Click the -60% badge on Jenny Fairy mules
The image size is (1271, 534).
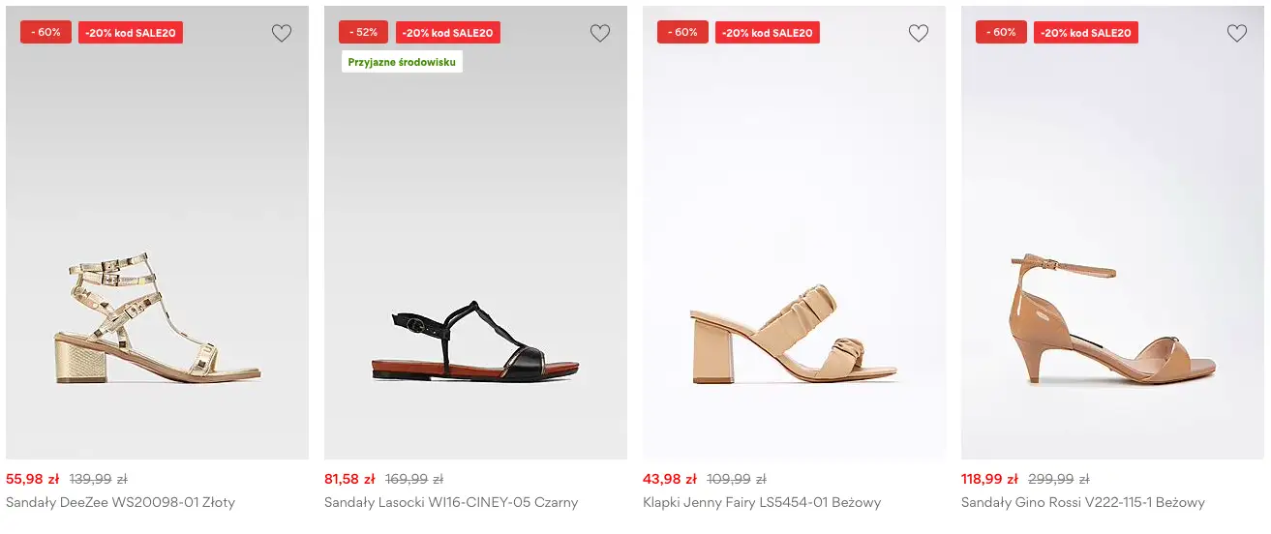coord(682,32)
